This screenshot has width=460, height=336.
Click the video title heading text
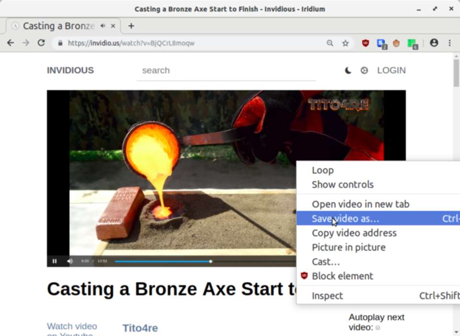coord(172,289)
